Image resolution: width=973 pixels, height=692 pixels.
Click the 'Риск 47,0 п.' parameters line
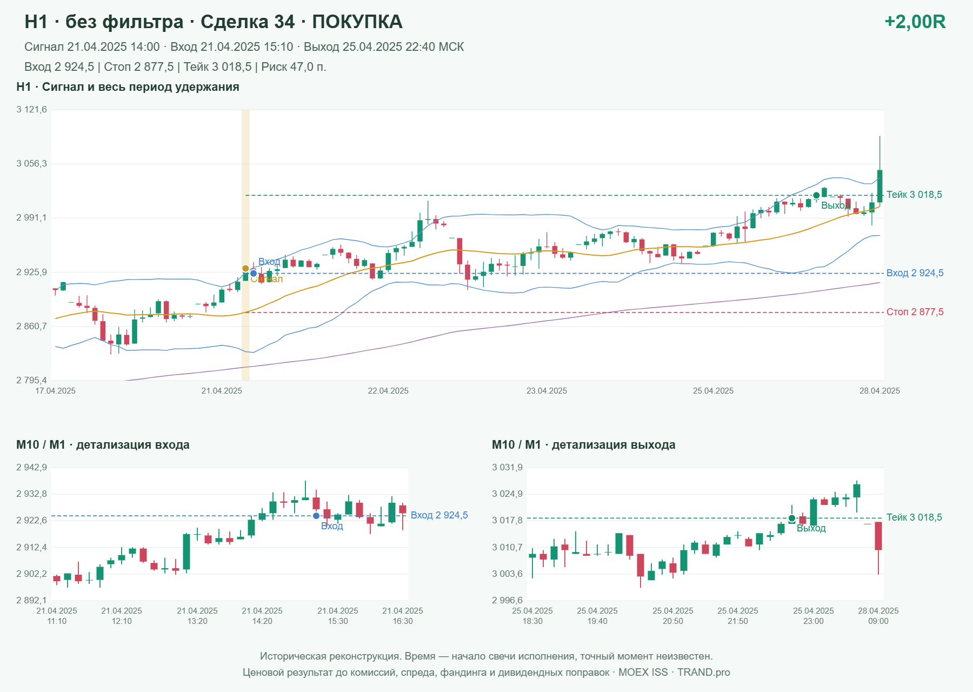pyautogui.click(x=175, y=67)
